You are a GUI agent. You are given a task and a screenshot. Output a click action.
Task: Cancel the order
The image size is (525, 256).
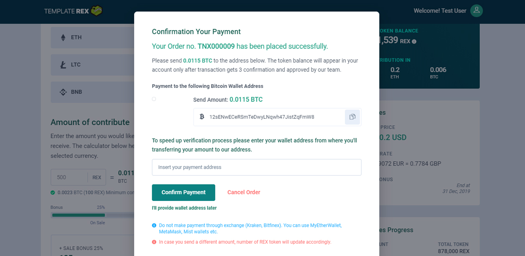pyautogui.click(x=243, y=193)
